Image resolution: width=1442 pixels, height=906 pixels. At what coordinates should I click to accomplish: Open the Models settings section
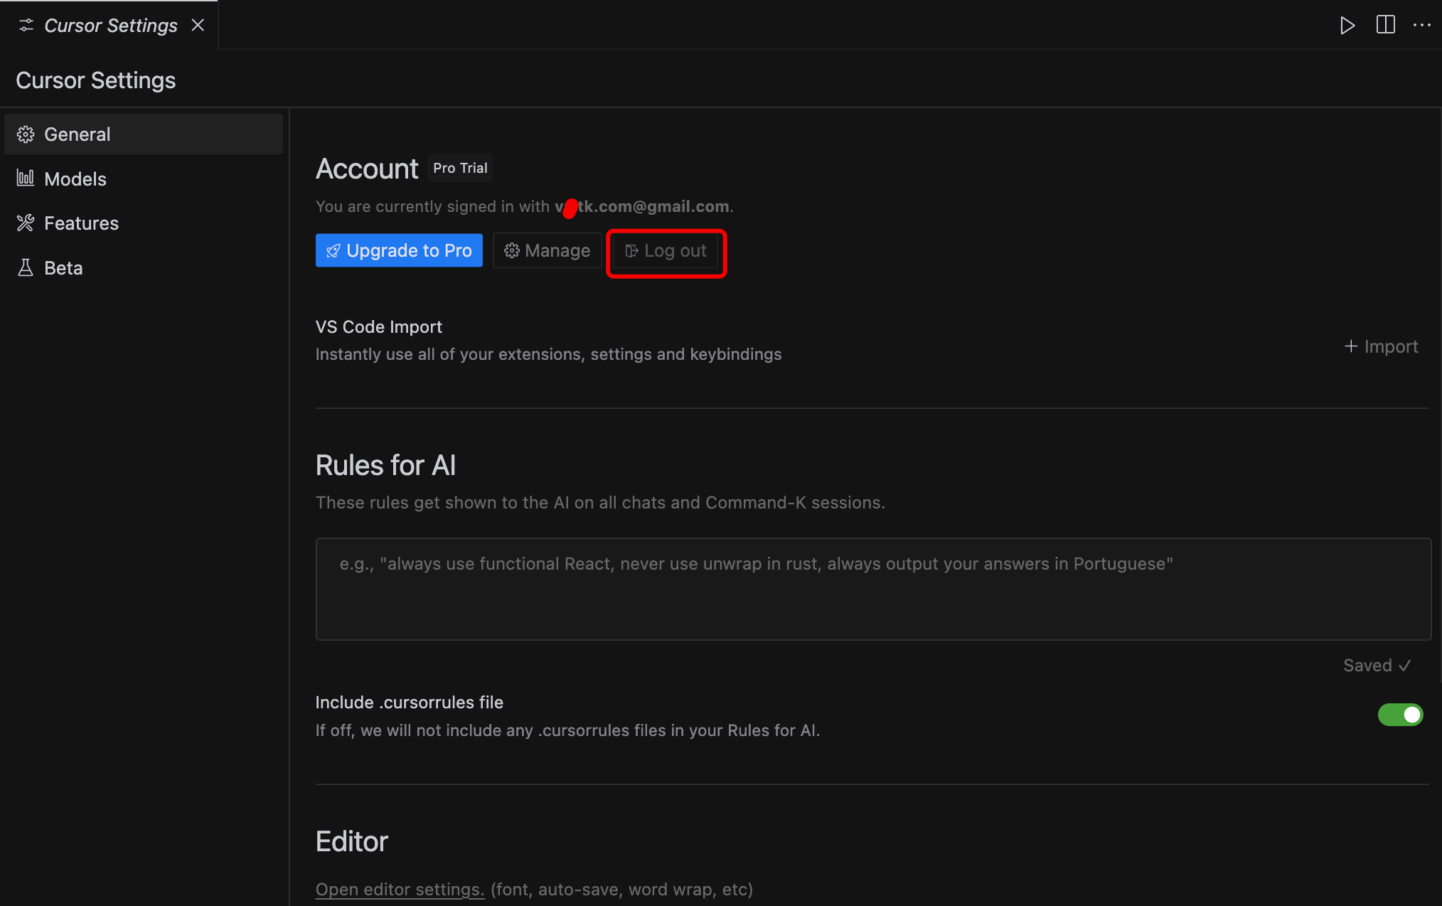[x=144, y=179]
